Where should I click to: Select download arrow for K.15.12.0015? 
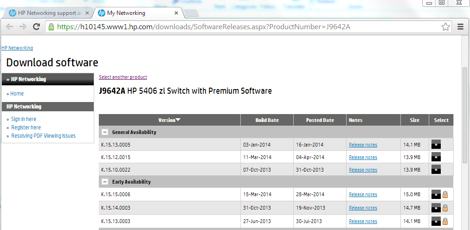[436, 157]
